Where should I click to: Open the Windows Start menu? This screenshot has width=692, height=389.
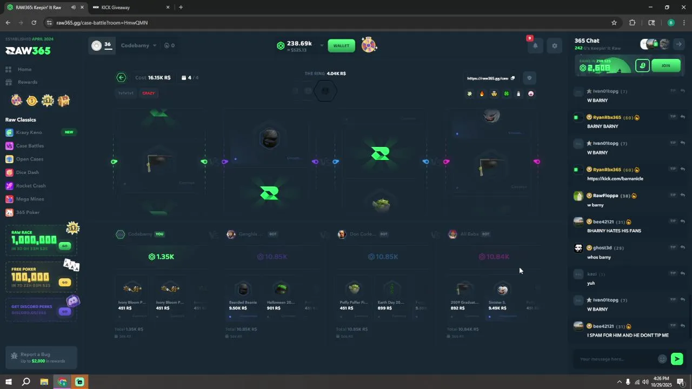coord(9,382)
